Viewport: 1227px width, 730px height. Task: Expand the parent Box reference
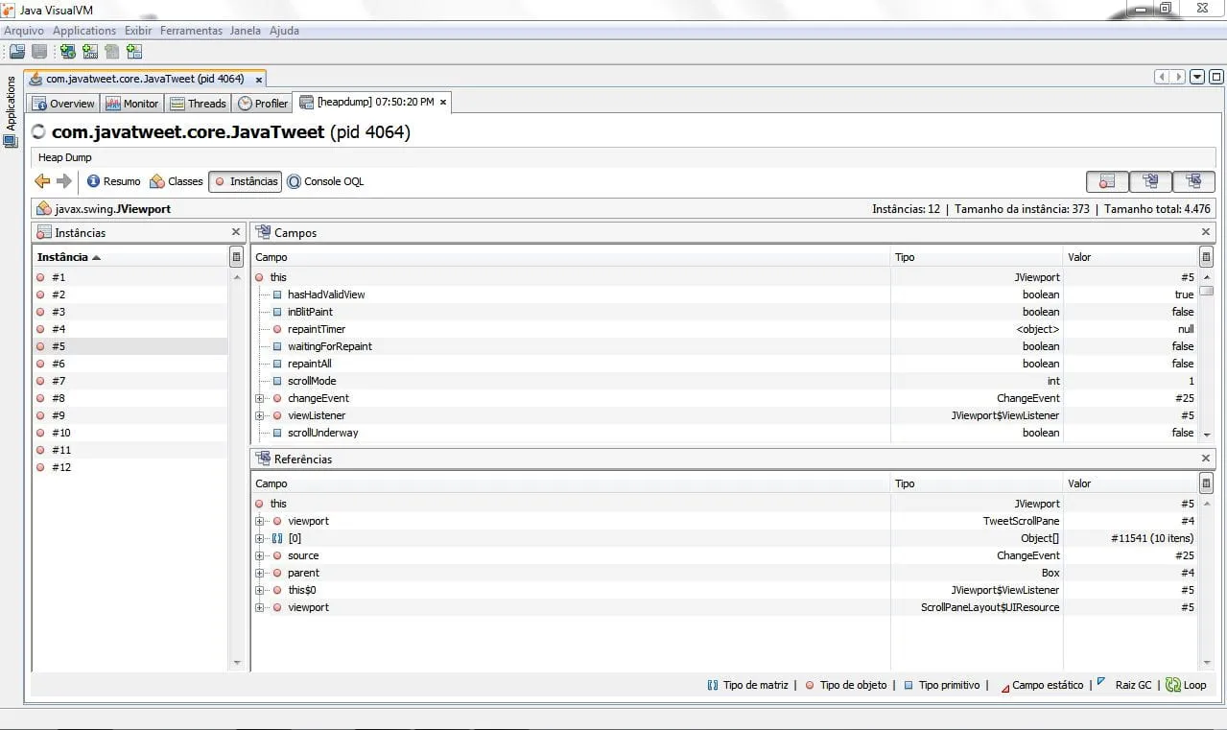[260, 573]
